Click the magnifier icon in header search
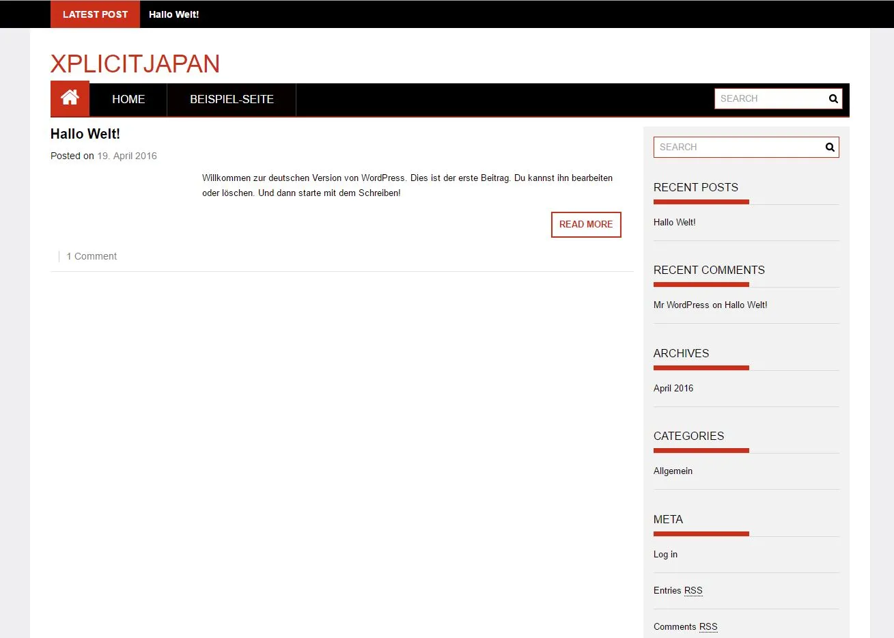This screenshot has width=894, height=638. click(x=833, y=98)
